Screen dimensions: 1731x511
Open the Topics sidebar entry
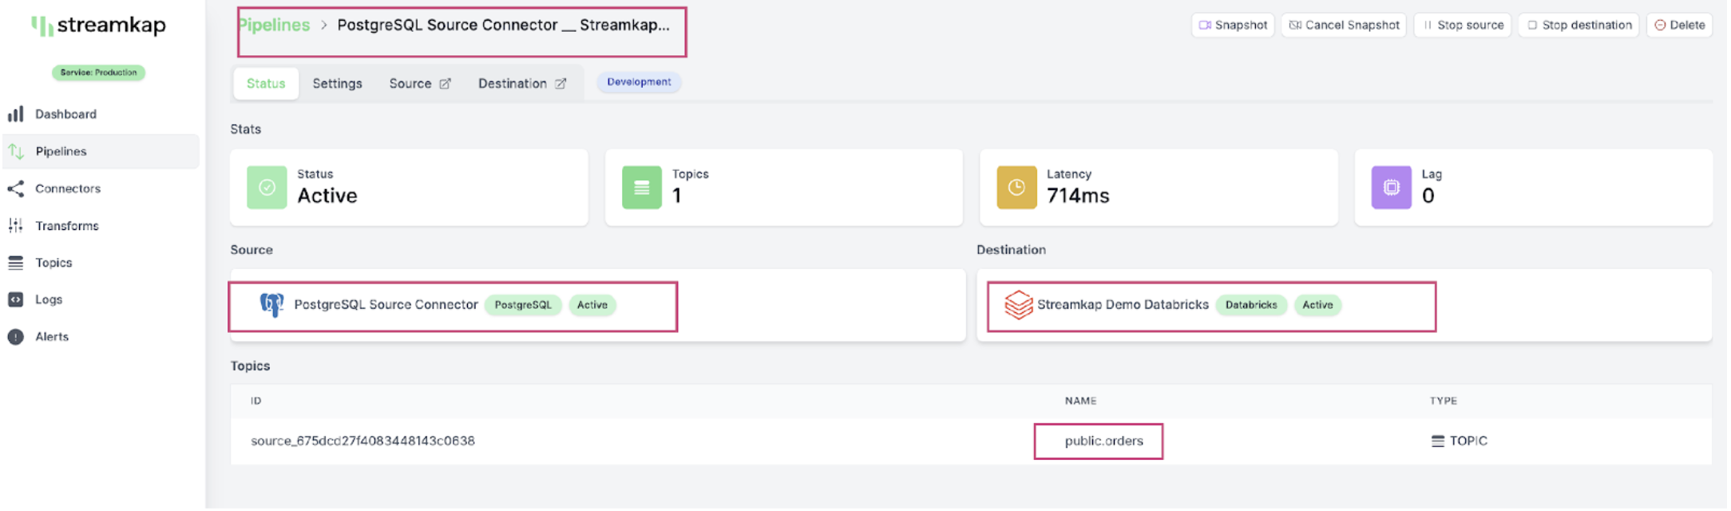click(53, 263)
